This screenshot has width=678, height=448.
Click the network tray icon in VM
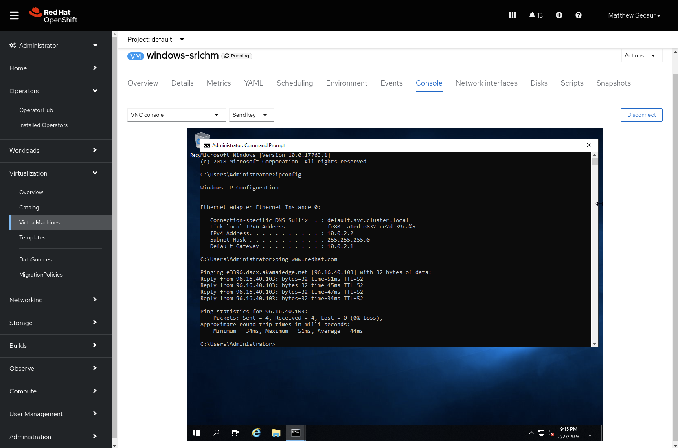pos(541,433)
